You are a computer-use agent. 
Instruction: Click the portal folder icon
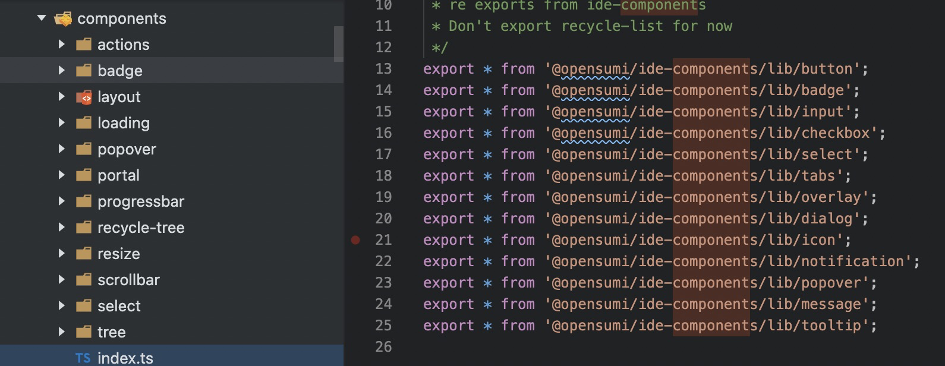pos(84,175)
